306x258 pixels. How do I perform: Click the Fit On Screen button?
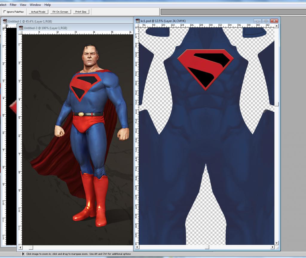pos(60,12)
